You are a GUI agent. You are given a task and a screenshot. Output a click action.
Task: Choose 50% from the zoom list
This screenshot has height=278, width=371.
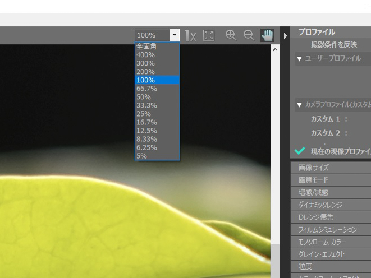coord(157,97)
